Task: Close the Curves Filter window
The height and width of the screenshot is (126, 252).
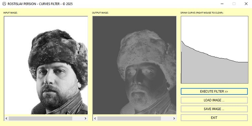Action: (x=246, y=4)
